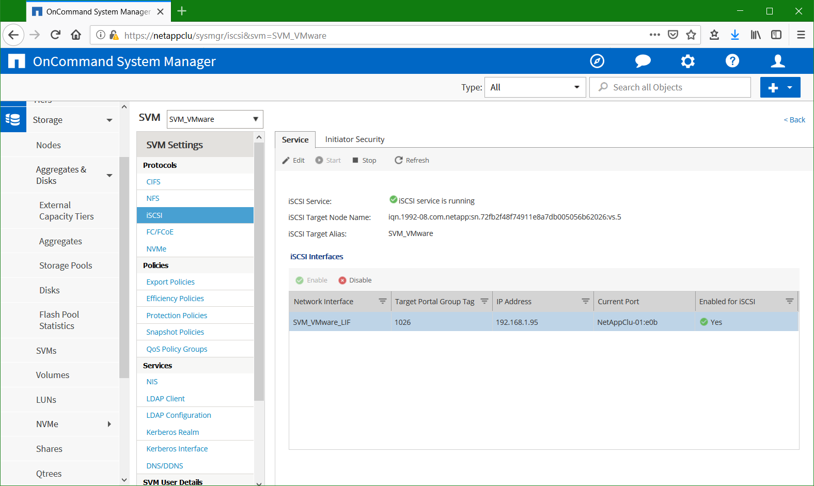The width and height of the screenshot is (814, 486).
Task: Click the left sidebar scrollbar thumb
Action: click(124, 268)
